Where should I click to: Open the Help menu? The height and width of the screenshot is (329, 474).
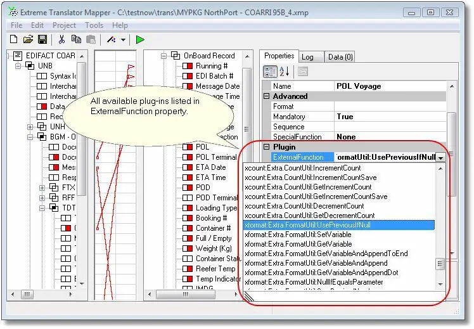(120, 25)
